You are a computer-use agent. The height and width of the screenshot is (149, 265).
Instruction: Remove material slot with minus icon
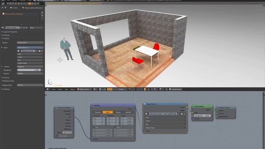point(42,16)
